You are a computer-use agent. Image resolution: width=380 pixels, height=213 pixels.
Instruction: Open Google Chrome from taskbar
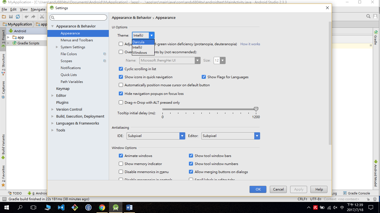point(102,207)
